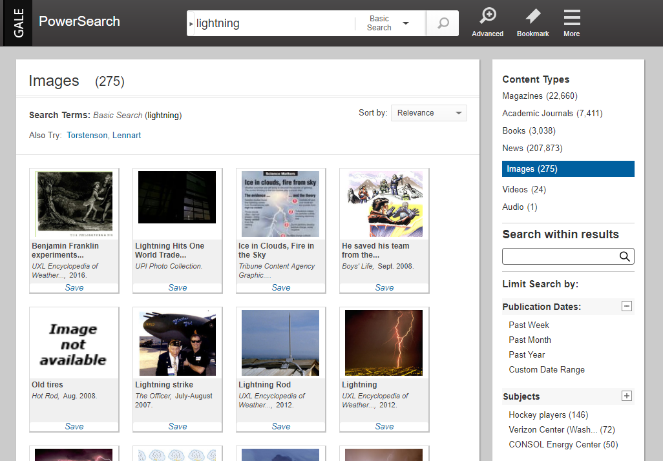The width and height of the screenshot is (663, 461).
Task: Save the Lightning Hits One World Trade image
Action: pos(178,287)
